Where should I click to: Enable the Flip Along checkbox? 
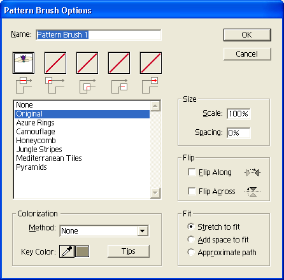point(192,172)
